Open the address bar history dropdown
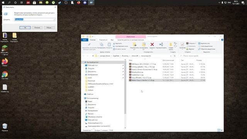This screenshot has height=139, width=247. click(171, 56)
